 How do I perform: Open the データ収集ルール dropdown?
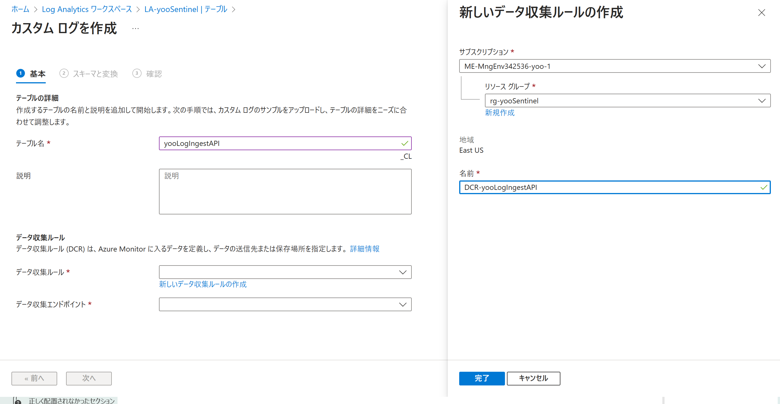click(285, 272)
